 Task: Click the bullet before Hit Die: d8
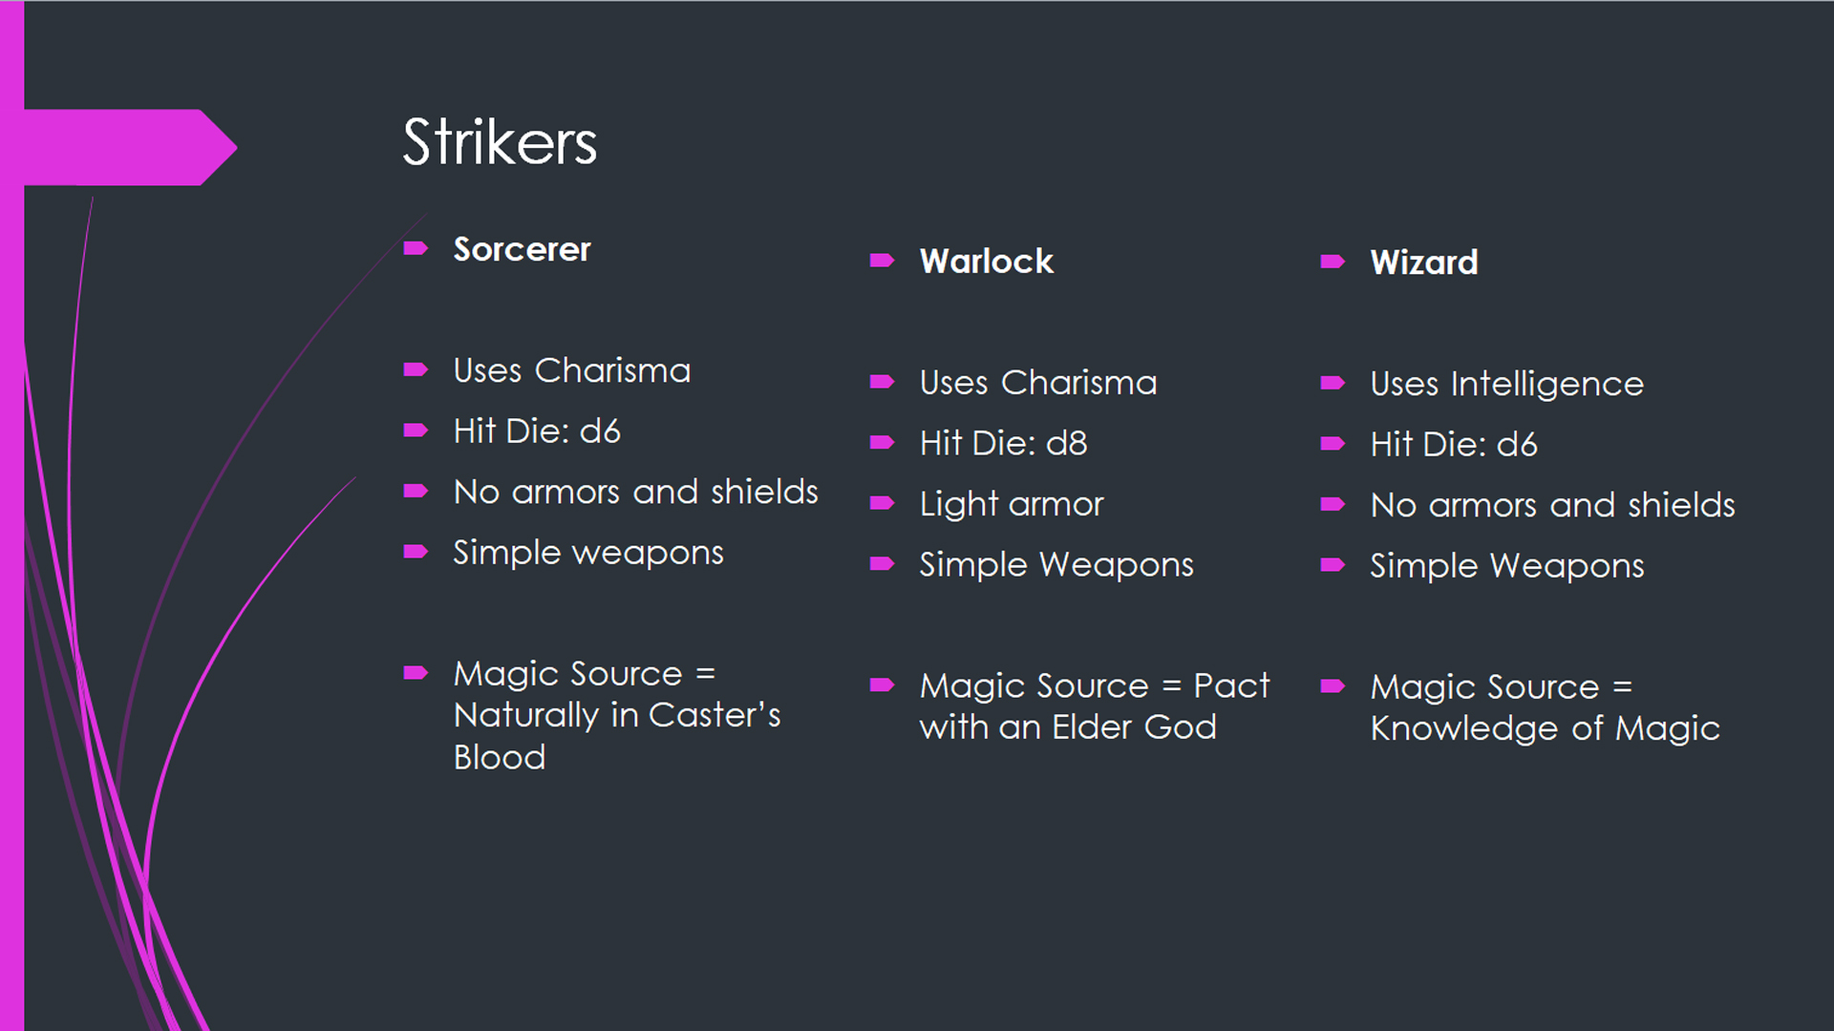point(882,443)
